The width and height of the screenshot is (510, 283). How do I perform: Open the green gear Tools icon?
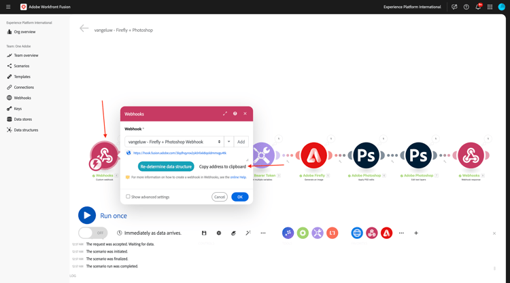point(303,233)
